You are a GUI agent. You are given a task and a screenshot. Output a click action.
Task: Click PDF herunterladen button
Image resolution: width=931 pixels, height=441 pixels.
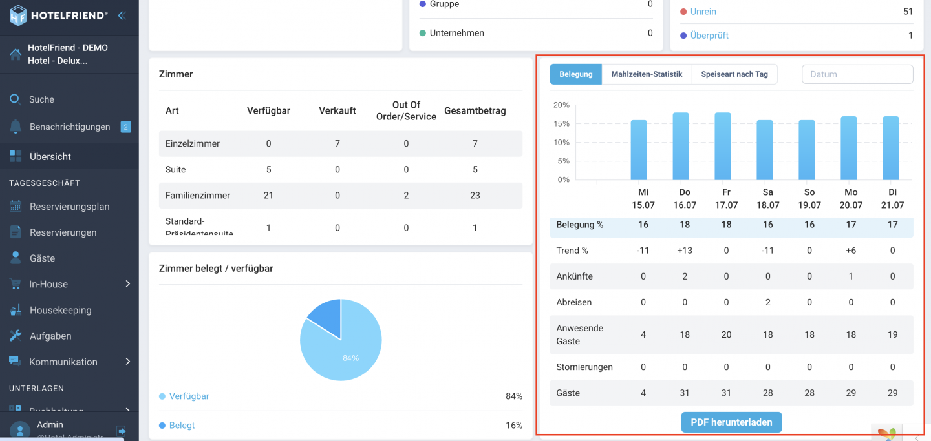[x=731, y=422]
